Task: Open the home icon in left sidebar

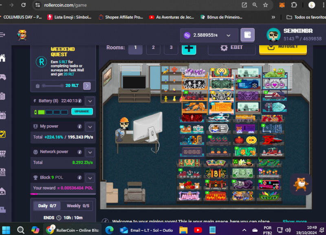Action: click(2, 58)
